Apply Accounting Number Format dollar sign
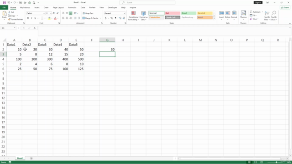 click(106, 18)
